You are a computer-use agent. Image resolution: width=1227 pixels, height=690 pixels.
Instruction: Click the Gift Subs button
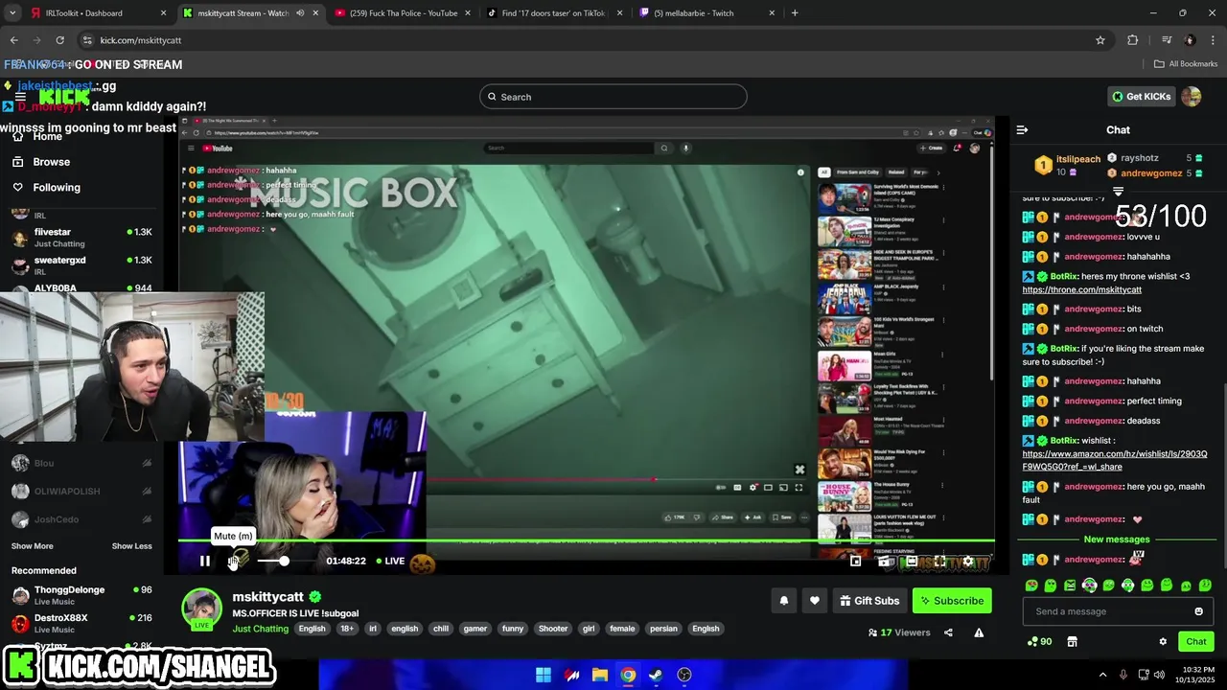pos(869,601)
